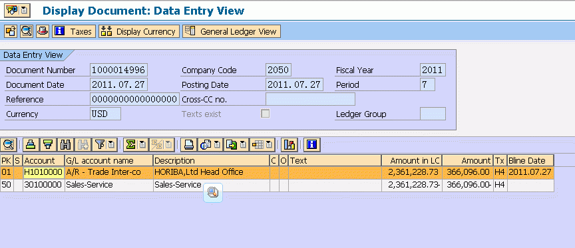This screenshot has height=248, width=575.
Task: Sort the table in ascending order
Action: pos(30,145)
